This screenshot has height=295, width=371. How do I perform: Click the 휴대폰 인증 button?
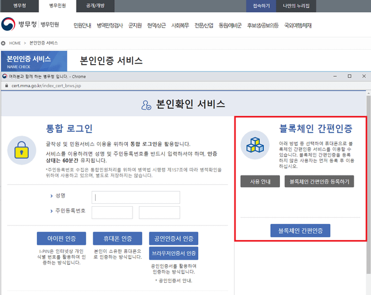[x=118, y=238]
